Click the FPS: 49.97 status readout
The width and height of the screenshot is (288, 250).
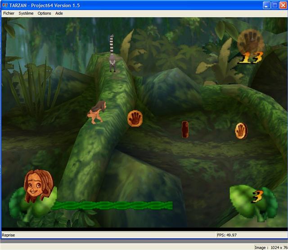[227, 235]
